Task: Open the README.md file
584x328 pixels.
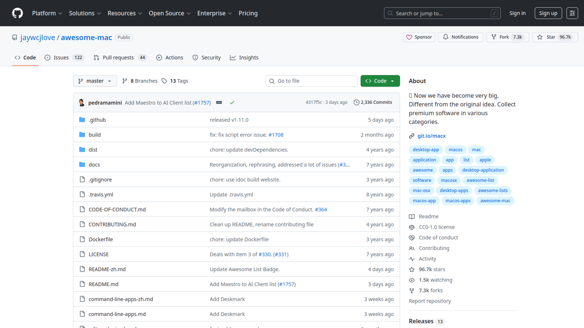Action: coord(103,284)
